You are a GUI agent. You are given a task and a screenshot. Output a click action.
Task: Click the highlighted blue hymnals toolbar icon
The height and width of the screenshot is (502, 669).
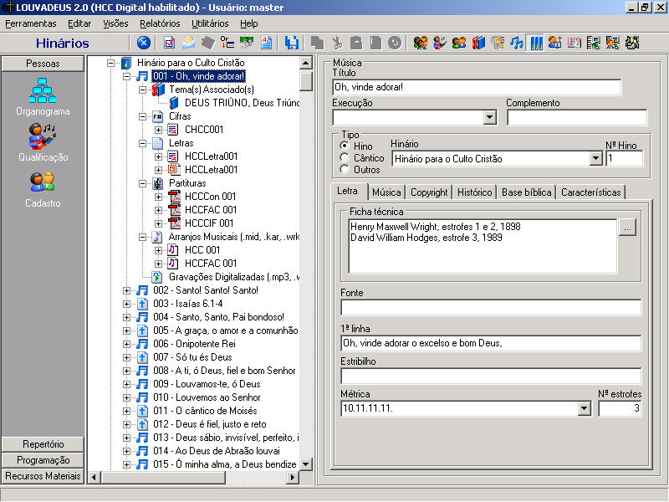pyautogui.click(x=536, y=43)
